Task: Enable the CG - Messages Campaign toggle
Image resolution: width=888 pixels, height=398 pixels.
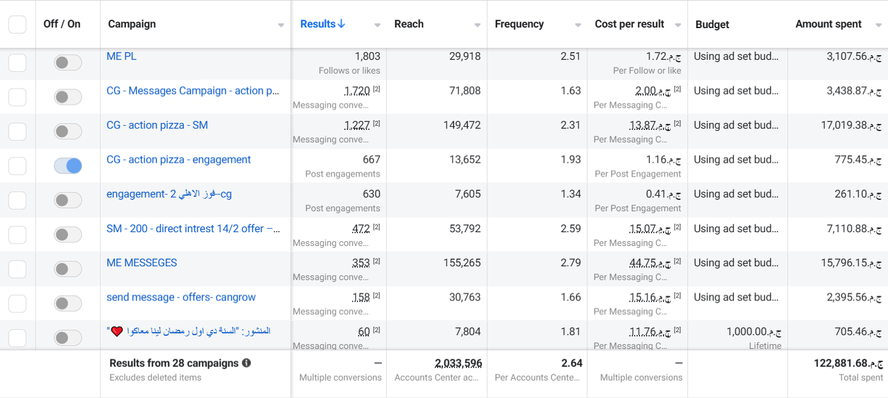Action: tap(68, 97)
